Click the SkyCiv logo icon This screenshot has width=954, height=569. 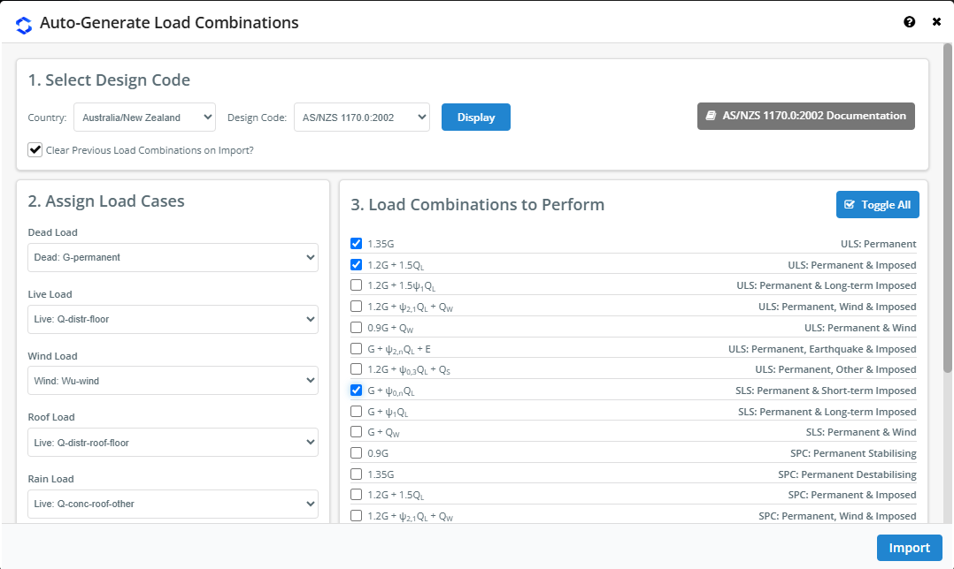tap(24, 25)
